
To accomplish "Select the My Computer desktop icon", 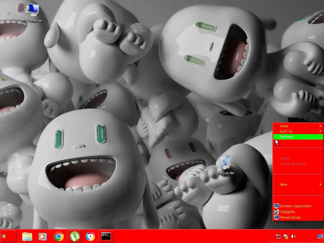I will point(32,13).
